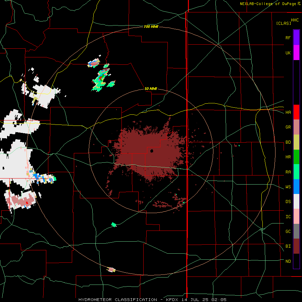
Task: Click the ND label beside the legend
Action: tap(288, 261)
